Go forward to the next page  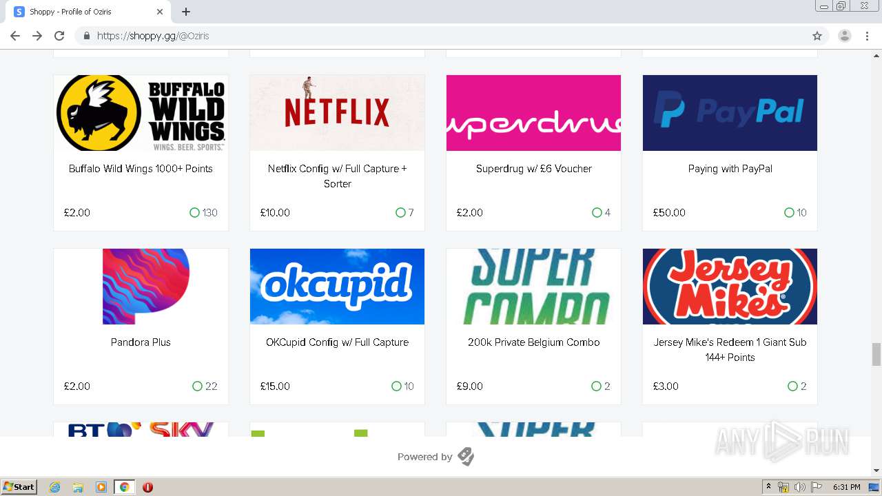click(37, 36)
